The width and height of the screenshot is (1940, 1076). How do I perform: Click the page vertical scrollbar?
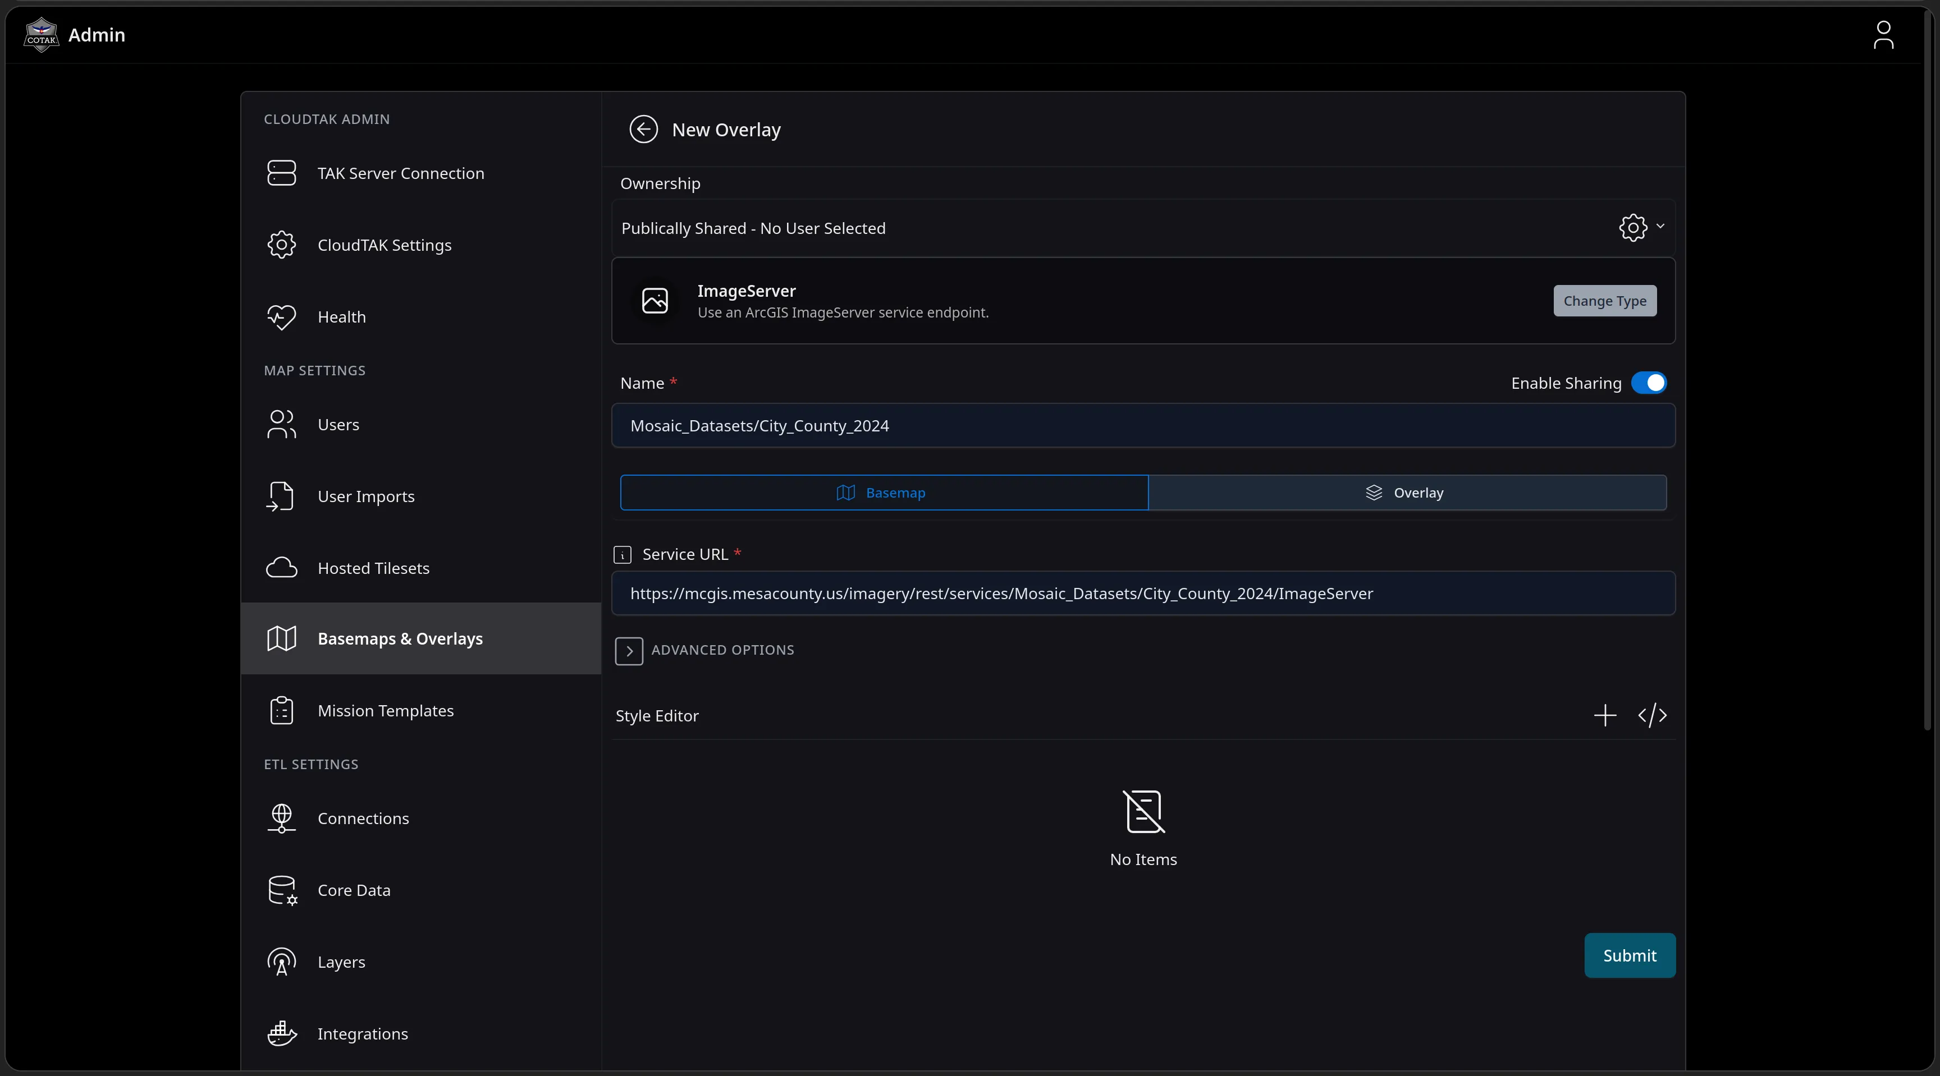tap(1927, 369)
